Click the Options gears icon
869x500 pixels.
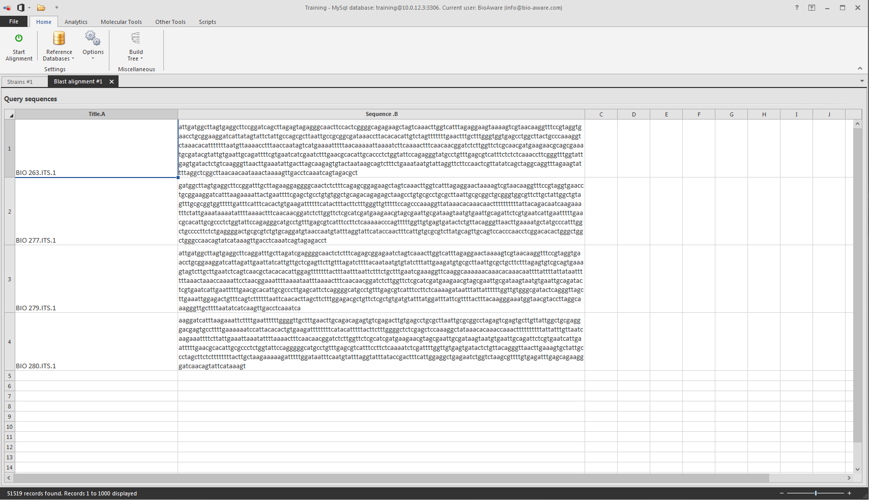92,38
